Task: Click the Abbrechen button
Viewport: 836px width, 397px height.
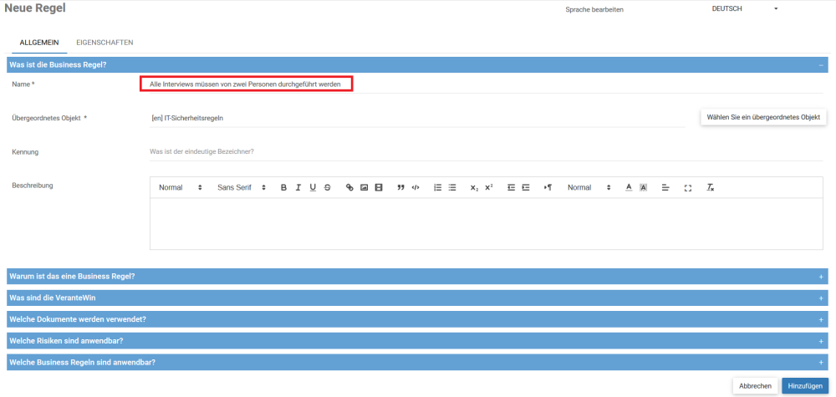Action: [x=755, y=386]
